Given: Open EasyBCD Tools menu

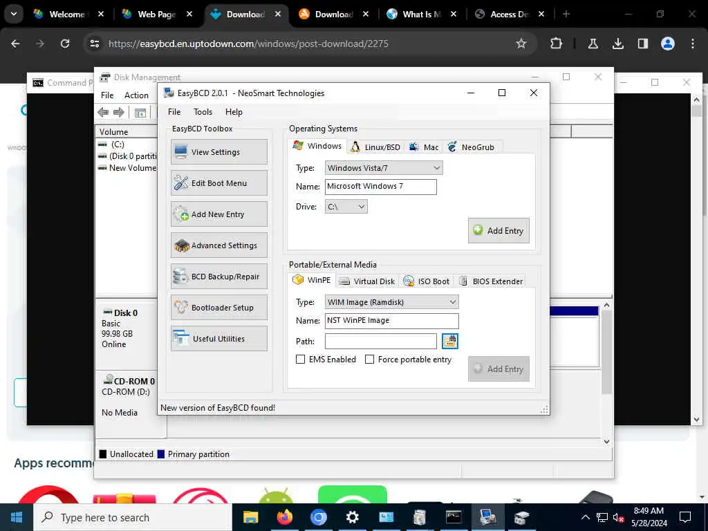Looking at the screenshot, I should click(x=203, y=112).
